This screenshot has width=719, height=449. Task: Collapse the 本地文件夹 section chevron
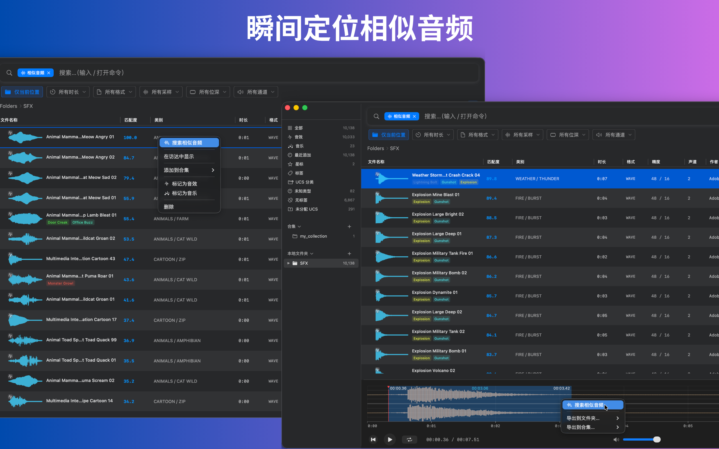[x=312, y=254]
